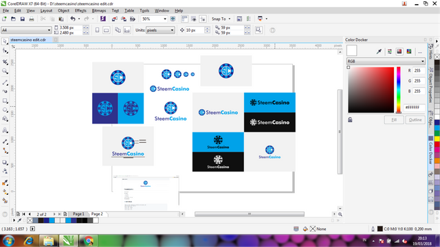Select the Crop tool
Image resolution: width=440 pixels, height=247 pixels.
pos(5,62)
